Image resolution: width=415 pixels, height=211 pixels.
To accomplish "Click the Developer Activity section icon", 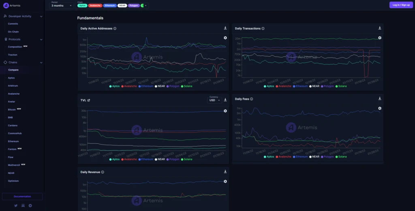I will tap(5, 16).
